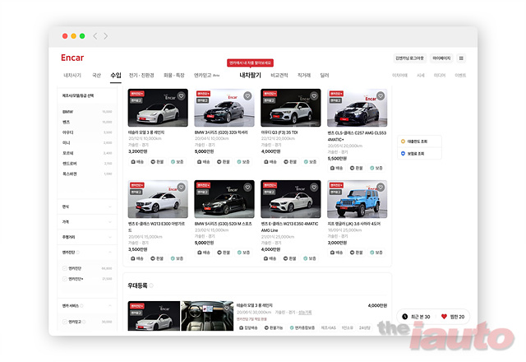Screen dimensions: 526x362
Task: Click info icon beside 엔카진단 filter title
Action: (x=78, y=253)
